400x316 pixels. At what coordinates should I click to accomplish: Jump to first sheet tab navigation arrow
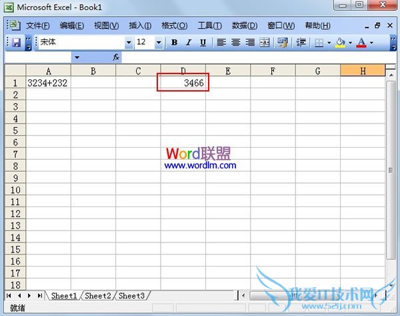(x=9, y=296)
